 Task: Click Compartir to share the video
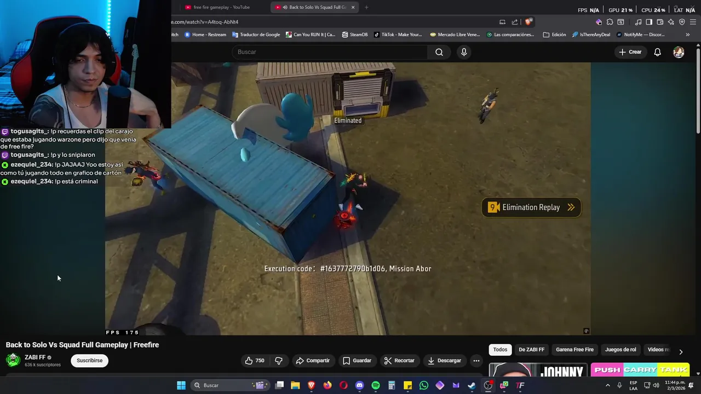(x=313, y=361)
